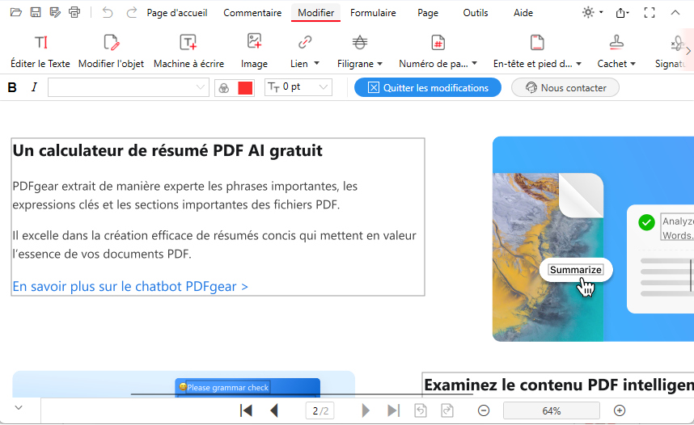The height and width of the screenshot is (425, 694).
Task: Click the heading Un calculateur de résumé PDF
Action: click(x=167, y=151)
